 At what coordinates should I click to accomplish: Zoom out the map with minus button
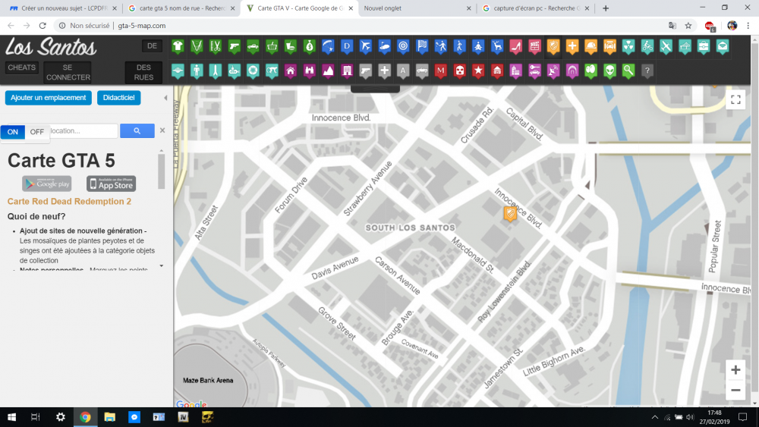click(735, 391)
